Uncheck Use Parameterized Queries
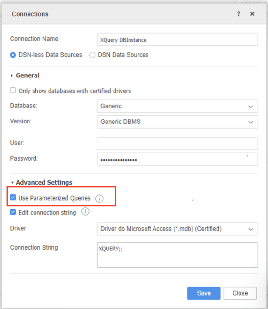The height and width of the screenshot is (309, 268). point(13,198)
